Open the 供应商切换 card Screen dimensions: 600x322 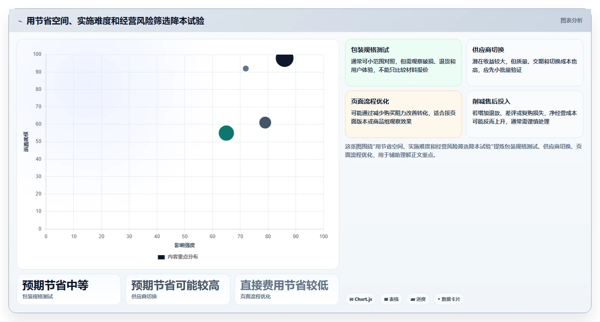(x=525, y=63)
